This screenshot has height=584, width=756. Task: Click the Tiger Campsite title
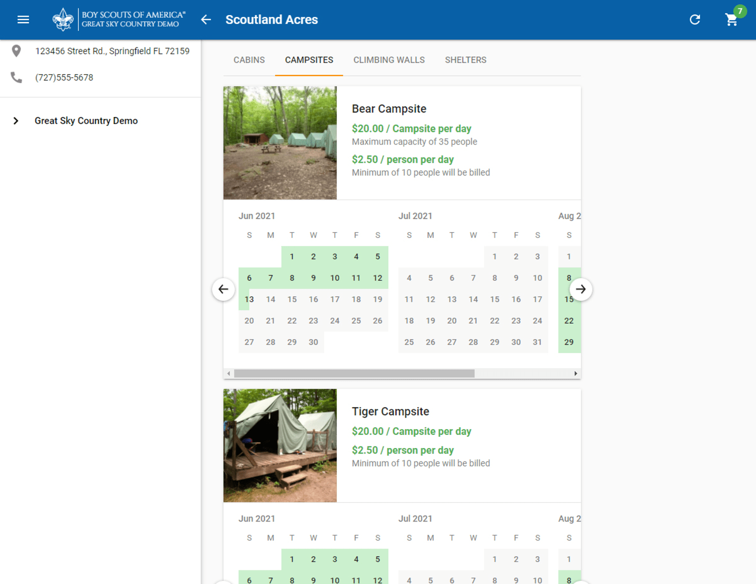point(391,412)
